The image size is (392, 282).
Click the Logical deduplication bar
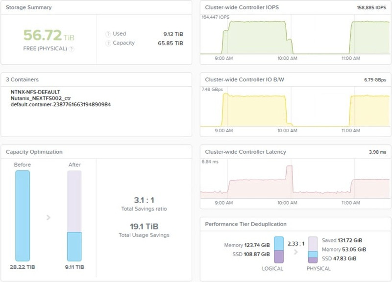279,250
